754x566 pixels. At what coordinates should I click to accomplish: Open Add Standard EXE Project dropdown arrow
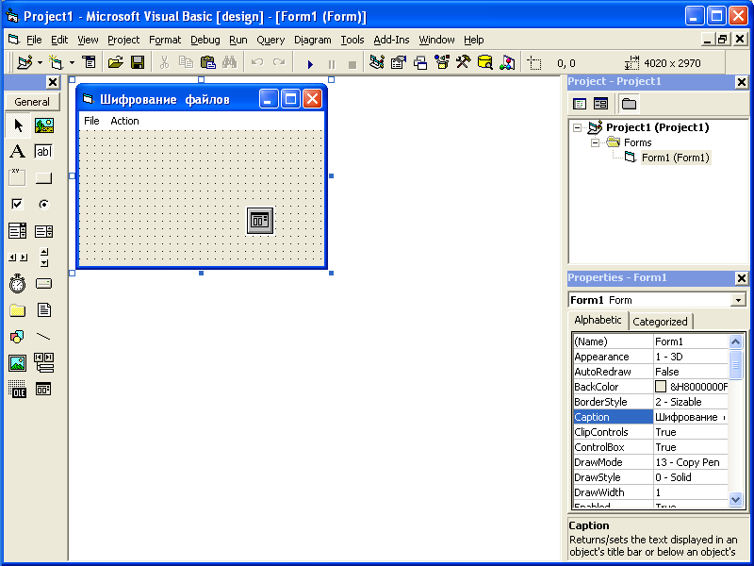40,62
